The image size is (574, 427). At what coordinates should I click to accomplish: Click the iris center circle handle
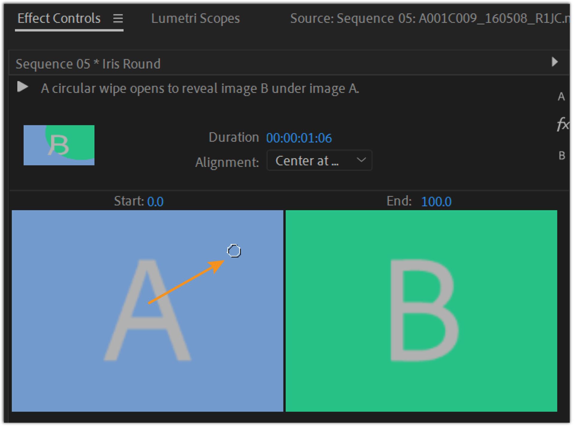(x=234, y=251)
